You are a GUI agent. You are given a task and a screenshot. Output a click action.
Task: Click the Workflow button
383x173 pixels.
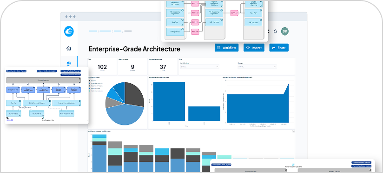227,48
